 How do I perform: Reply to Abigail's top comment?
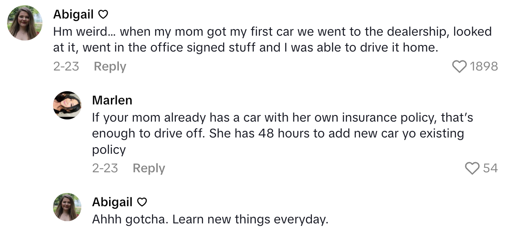point(110,67)
